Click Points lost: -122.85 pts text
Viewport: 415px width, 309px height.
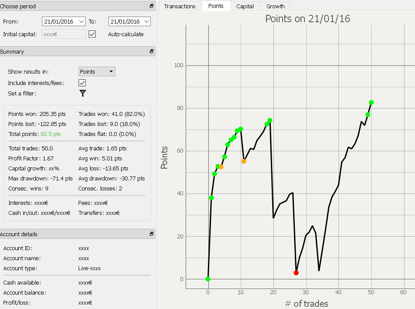[x=37, y=124]
